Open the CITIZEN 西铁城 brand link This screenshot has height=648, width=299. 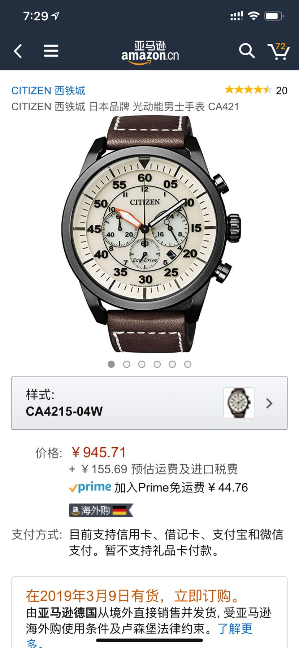[48, 90]
